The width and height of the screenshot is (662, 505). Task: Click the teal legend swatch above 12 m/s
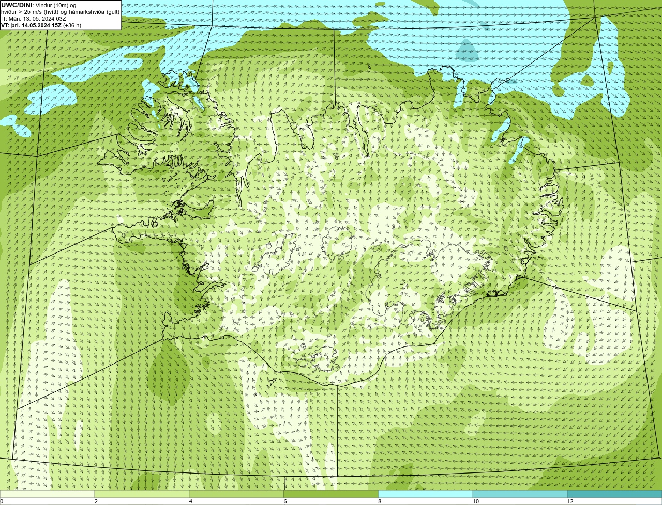pyautogui.click(x=615, y=494)
